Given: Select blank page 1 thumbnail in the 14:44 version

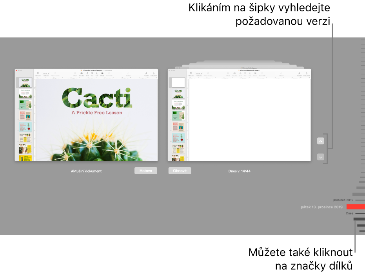Looking at the screenshot, I should tap(178, 82).
